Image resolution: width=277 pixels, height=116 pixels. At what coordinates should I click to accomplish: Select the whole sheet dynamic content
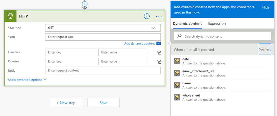222,97
